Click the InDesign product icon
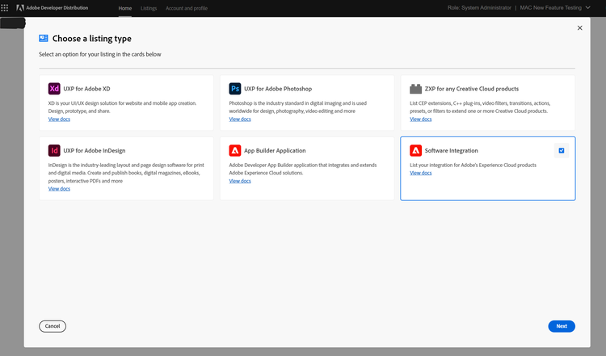 click(x=54, y=150)
